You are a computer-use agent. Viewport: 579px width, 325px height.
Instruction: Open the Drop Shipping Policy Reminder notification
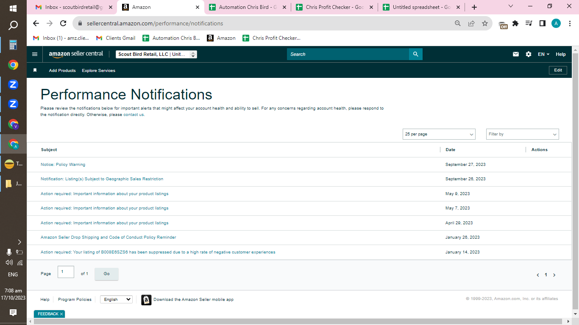[x=109, y=237]
